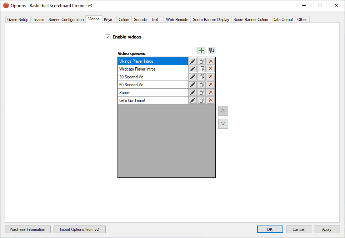
Task: Open Purchase Information
Action: [x=27, y=229]
